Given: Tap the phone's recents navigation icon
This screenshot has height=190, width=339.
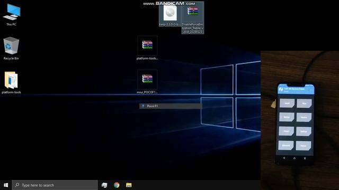Looking at the screenshot, I should point(305,158).
